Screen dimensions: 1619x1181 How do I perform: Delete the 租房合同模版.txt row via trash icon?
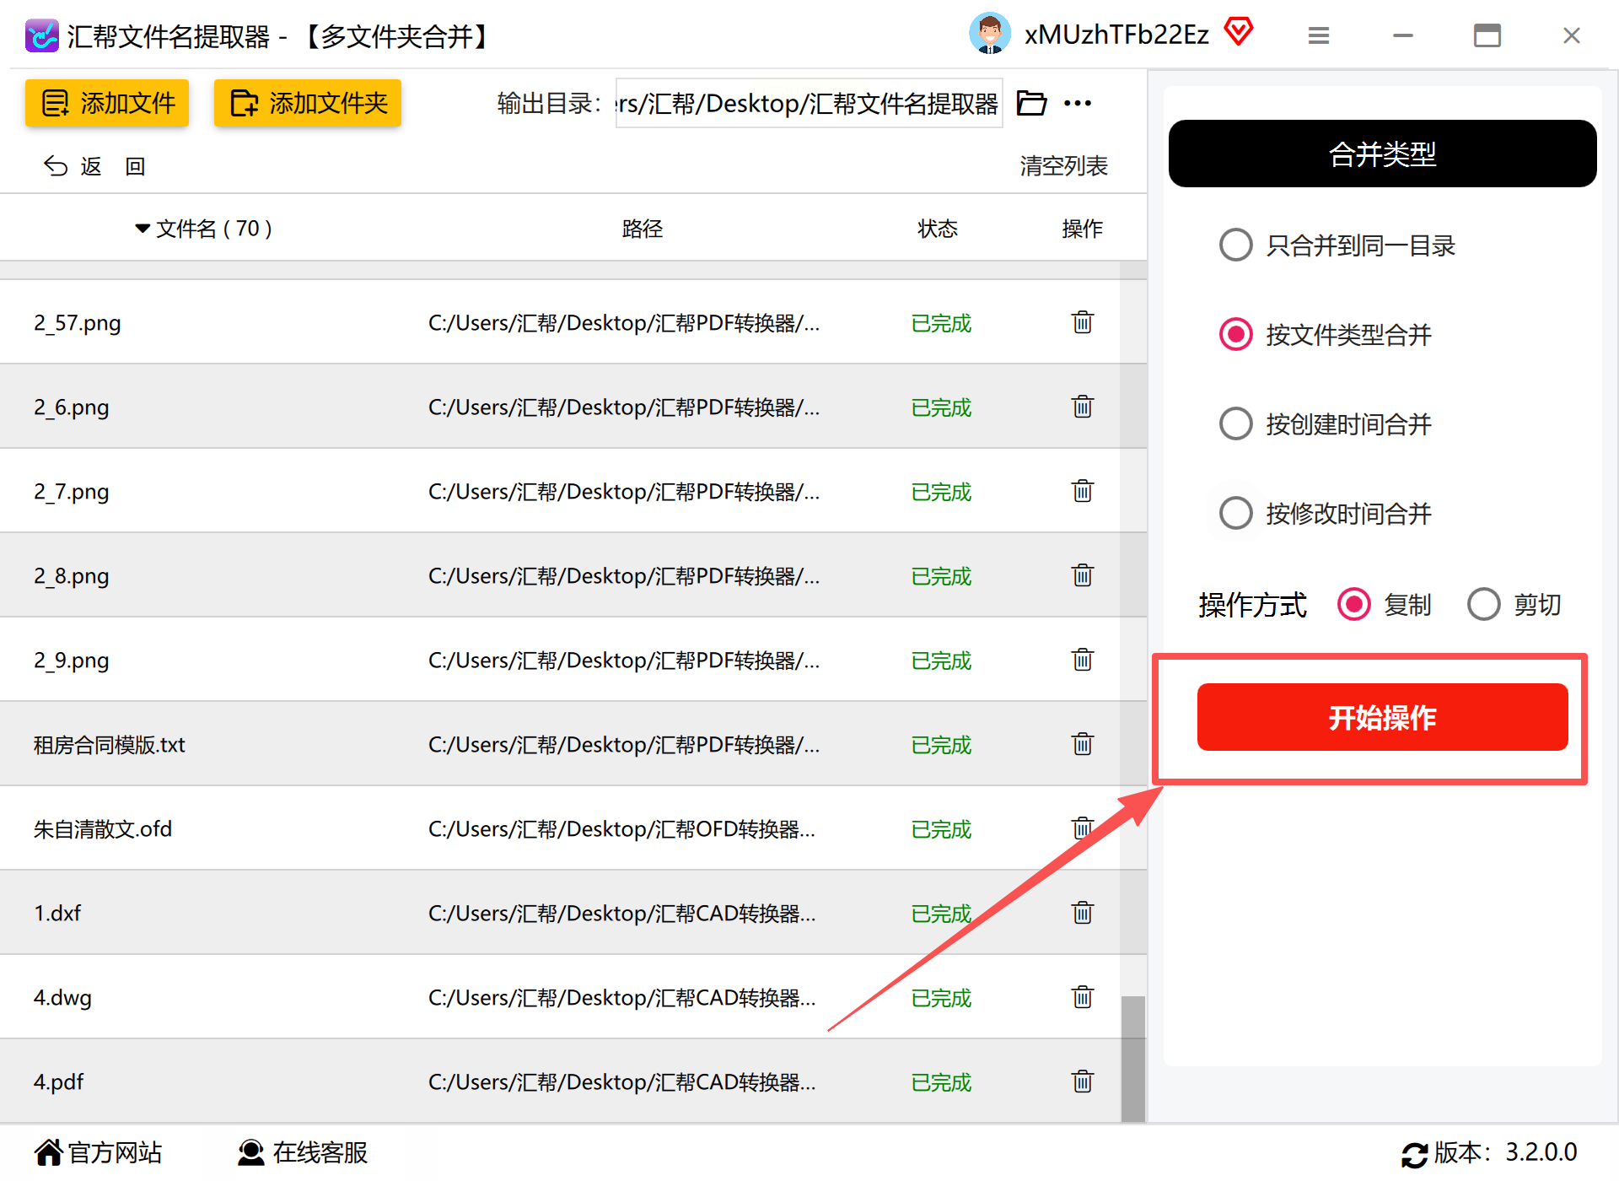[x=1082, y=744]
